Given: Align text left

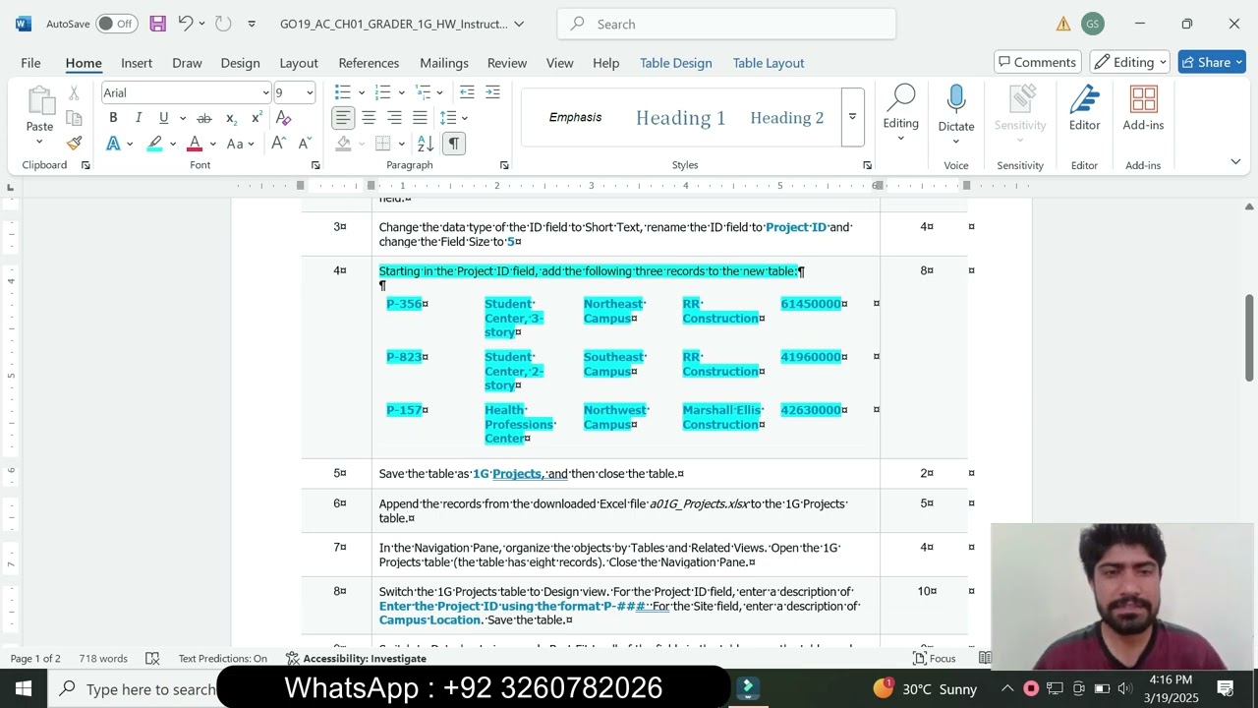Looking at the screenshot, I should pos(342,118).
